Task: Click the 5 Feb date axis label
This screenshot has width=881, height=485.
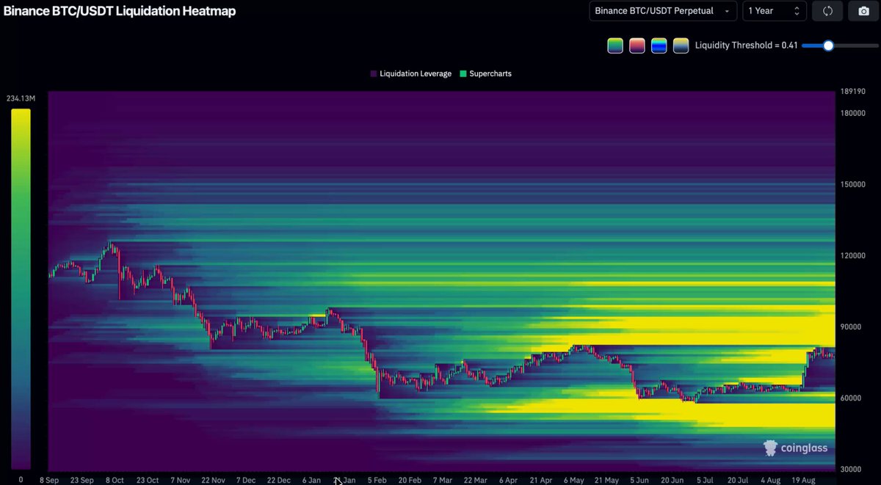Action: (x=376, y=480)
